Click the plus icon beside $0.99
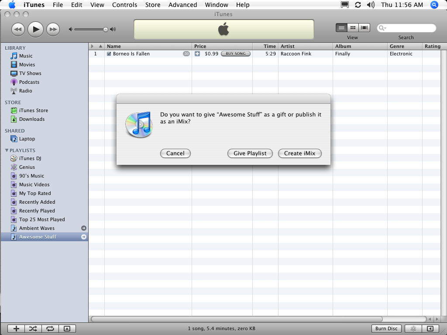 coord(197,54)
